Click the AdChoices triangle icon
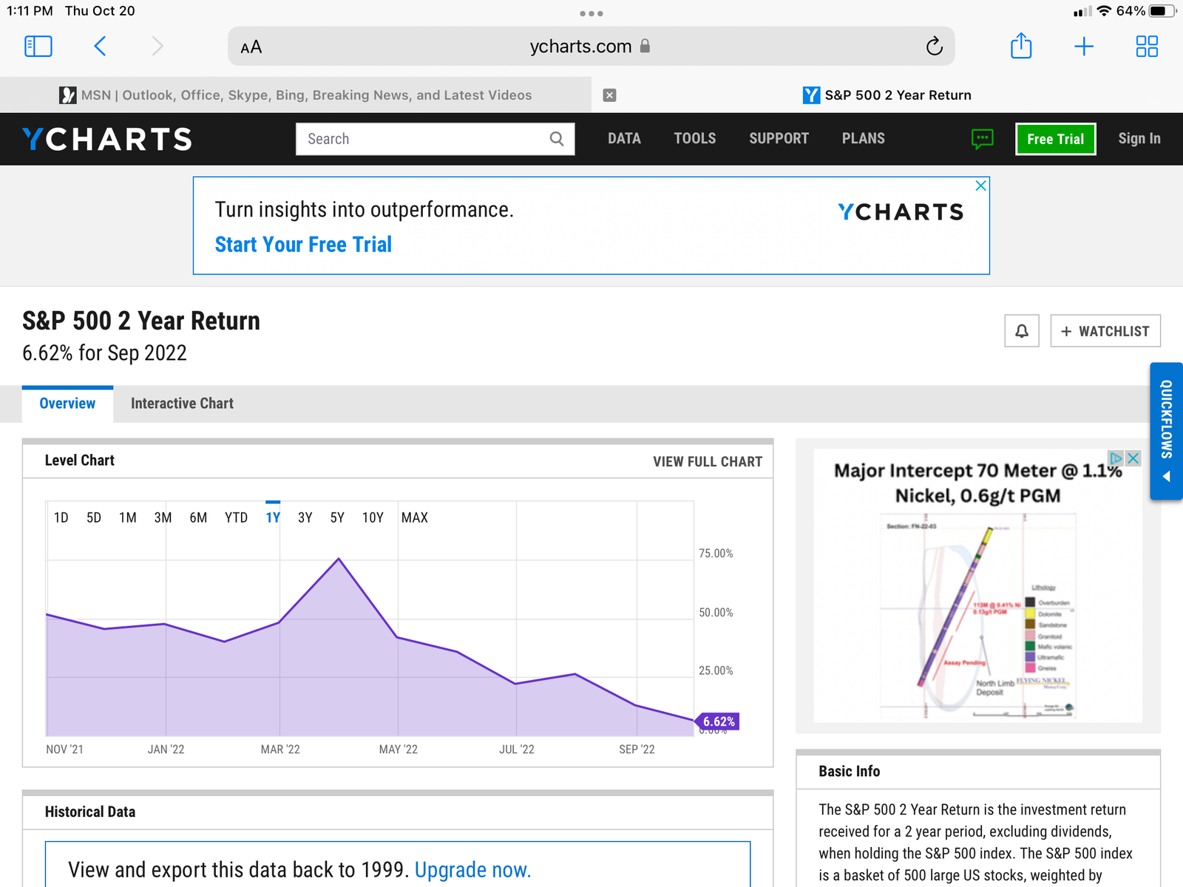This screenshot has width=1183, height=887. coord(1116,458)
